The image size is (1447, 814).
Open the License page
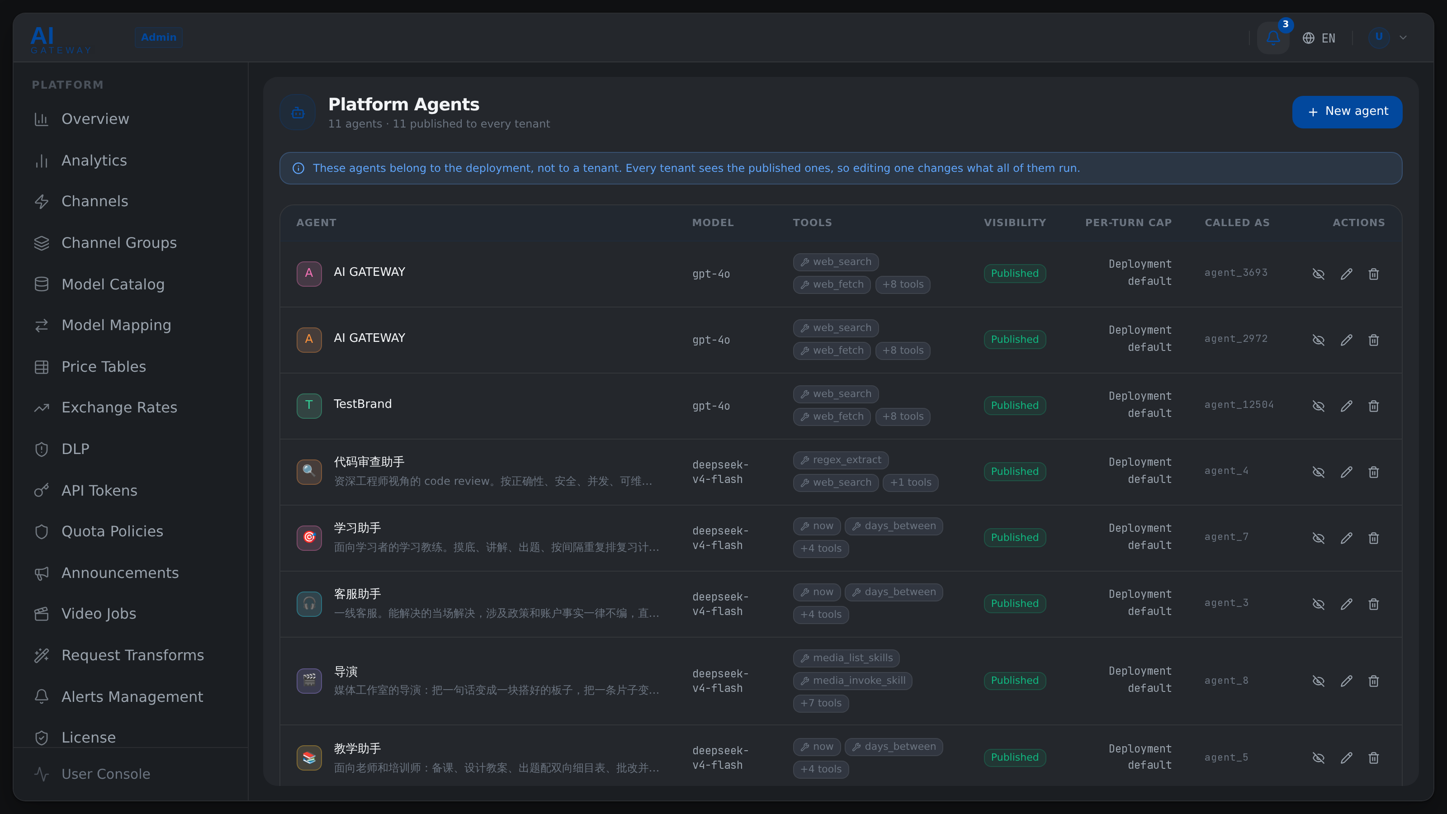click(x=130, y=738)
